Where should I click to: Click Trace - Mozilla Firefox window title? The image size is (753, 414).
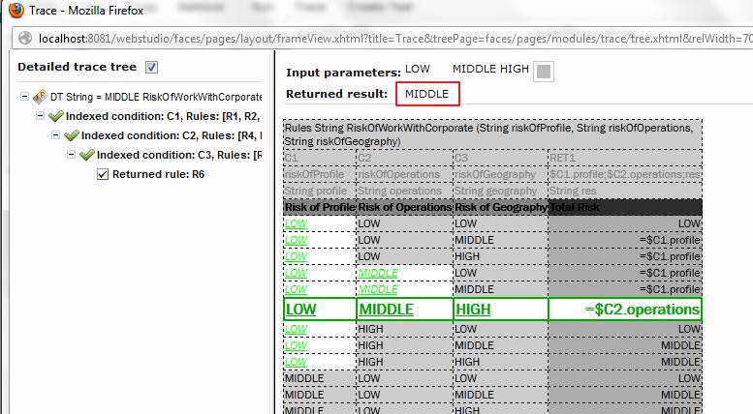click(86, 10)
